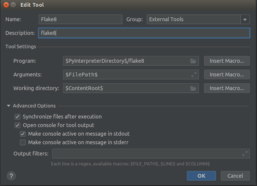This screenshot has height=186, width=257.
Task: Browse for working directory folder icon
Action: pyautogui.click(x=193, y=88)
